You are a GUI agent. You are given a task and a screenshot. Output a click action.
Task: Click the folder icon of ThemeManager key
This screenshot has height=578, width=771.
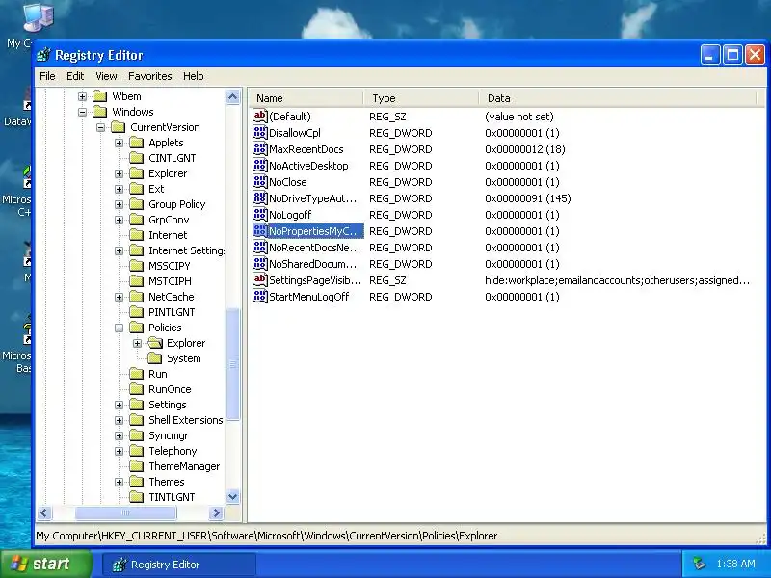[136, 466]
